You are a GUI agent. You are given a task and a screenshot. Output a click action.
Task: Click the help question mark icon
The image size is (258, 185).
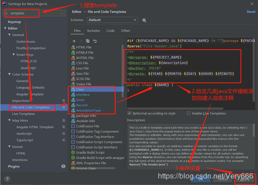coord(7,179)
